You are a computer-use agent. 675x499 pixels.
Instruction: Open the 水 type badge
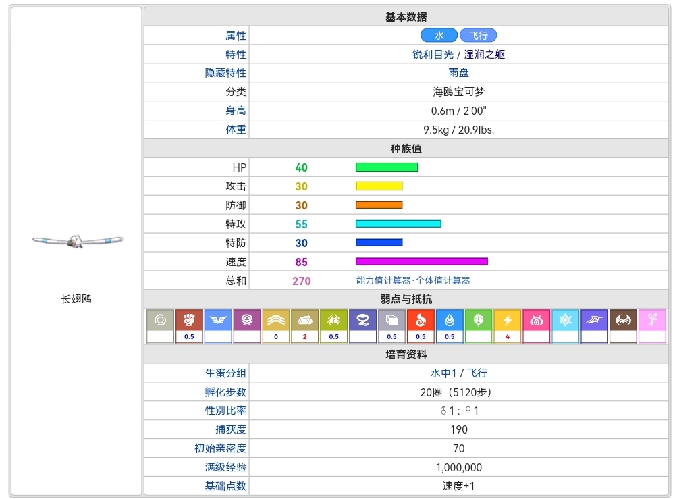point(439,35)
